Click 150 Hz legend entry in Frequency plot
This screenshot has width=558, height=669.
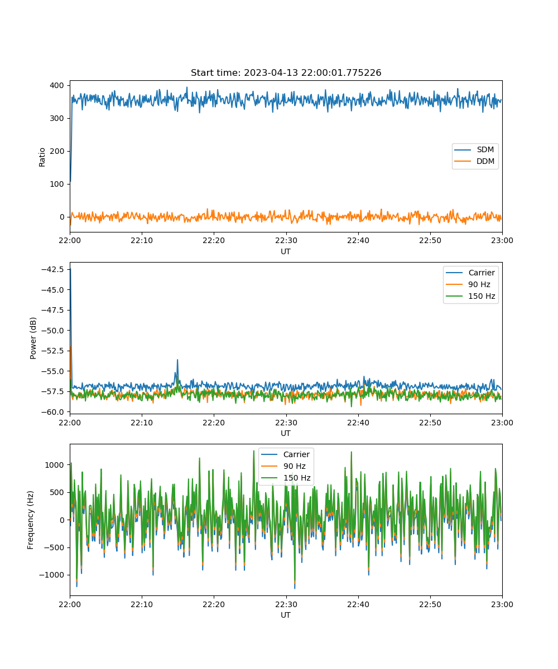click(x=296, y=478)
